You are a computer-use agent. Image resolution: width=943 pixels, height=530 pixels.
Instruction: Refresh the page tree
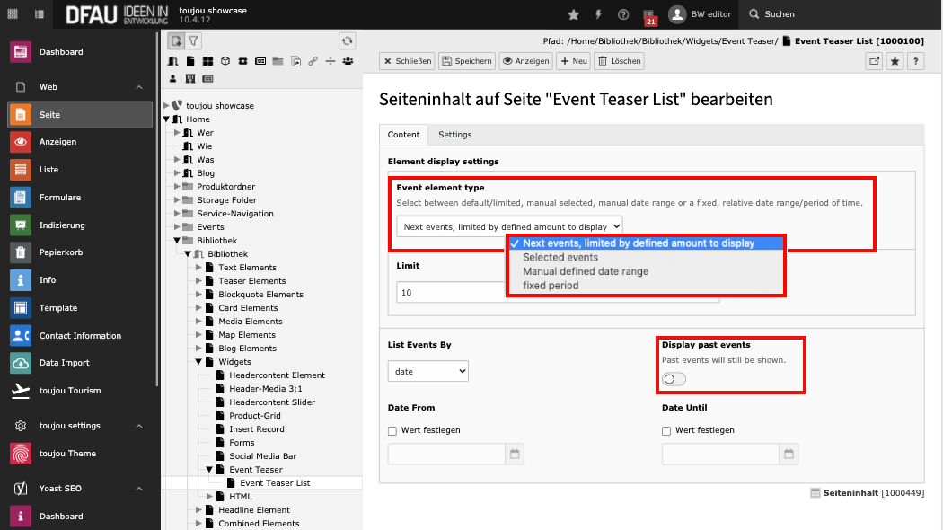[x=347, y=40]
